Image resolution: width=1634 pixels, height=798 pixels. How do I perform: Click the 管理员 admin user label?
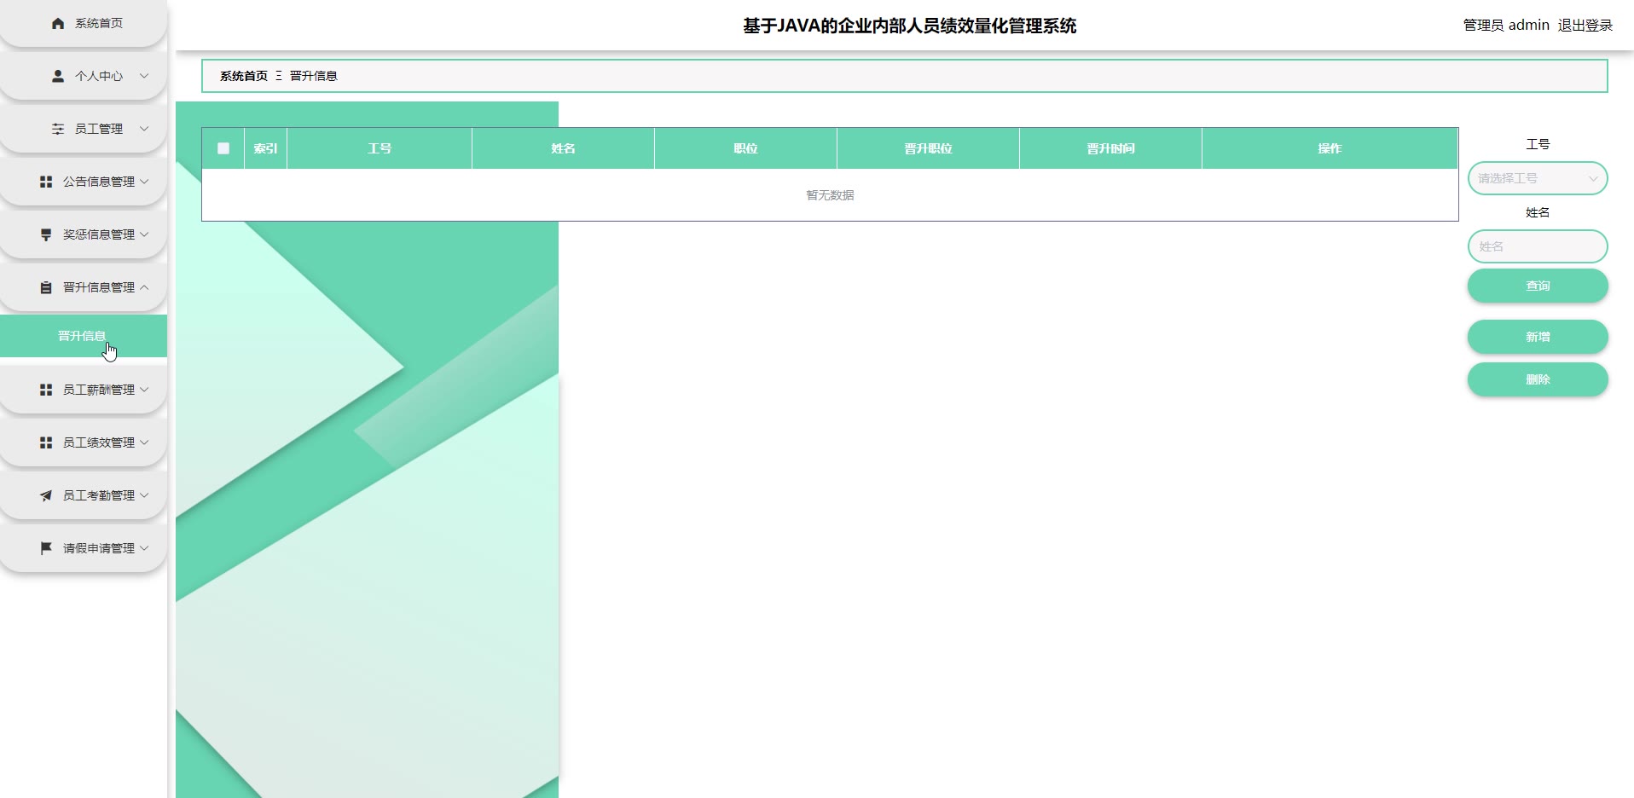click(1506, 26)
